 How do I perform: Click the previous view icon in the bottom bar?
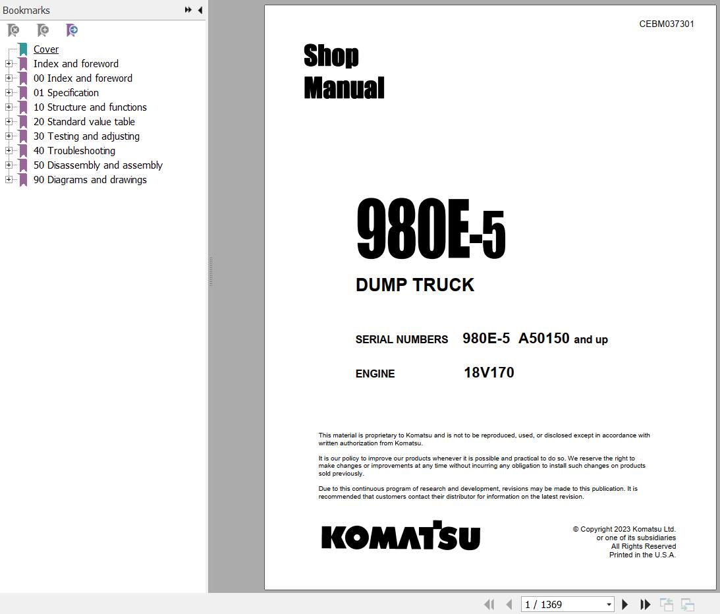(x=666, y=604)
